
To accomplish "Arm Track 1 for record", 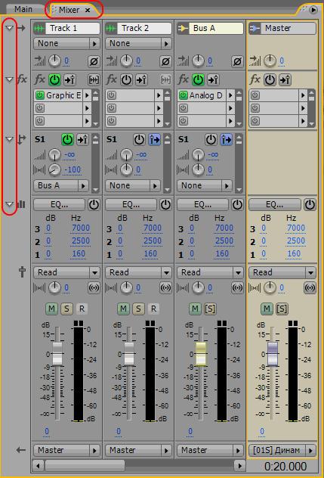I will coord(82,309).
